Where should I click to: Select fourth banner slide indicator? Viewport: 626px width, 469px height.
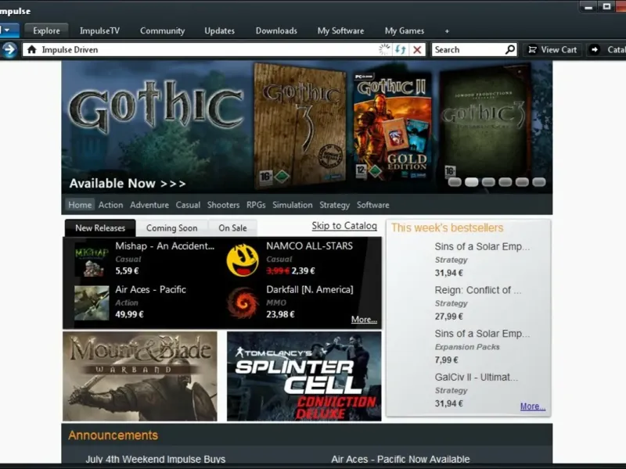(x=505, y=182)
